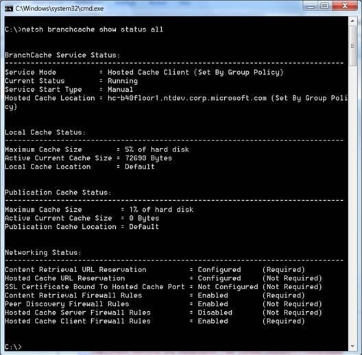The image size is (362, 355).
Task: Click the 'BranchCache Service Status:' heading
Action: click(x=62, y=55)
